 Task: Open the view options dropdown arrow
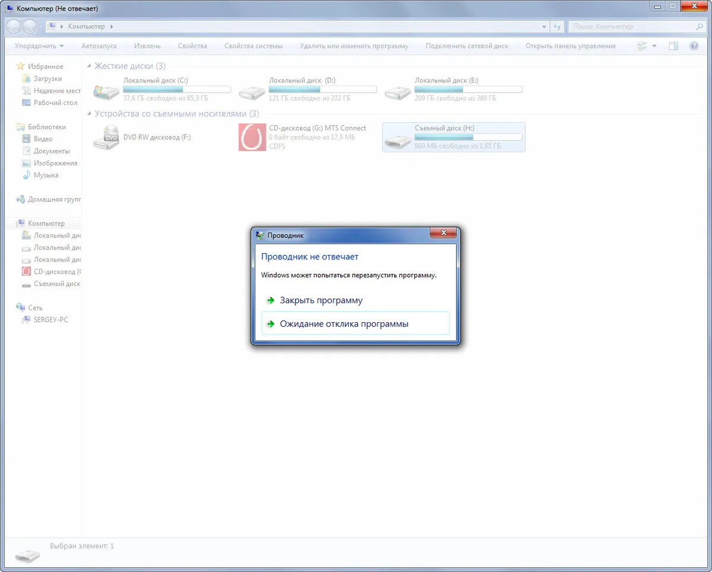[x=654, y=46]
